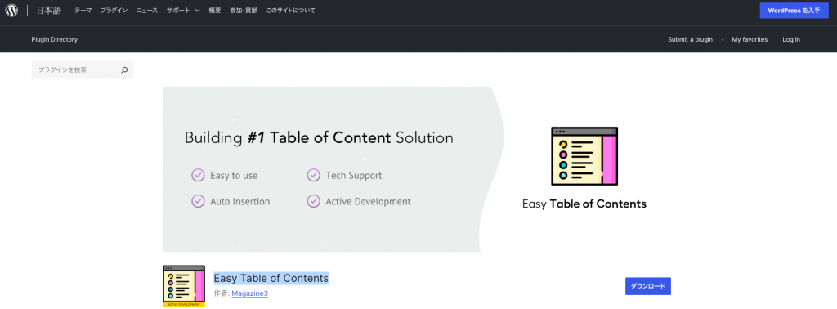Image resolution: width=837 pixels, height=309 pixels.
Task: Open the Magazine3 author link
Action: point(250,293)
